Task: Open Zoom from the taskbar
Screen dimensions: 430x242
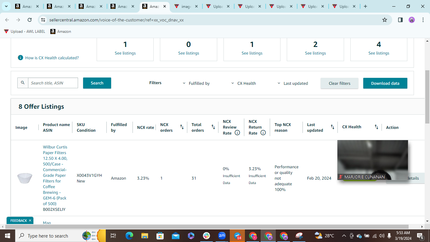Action: point(222,236)
